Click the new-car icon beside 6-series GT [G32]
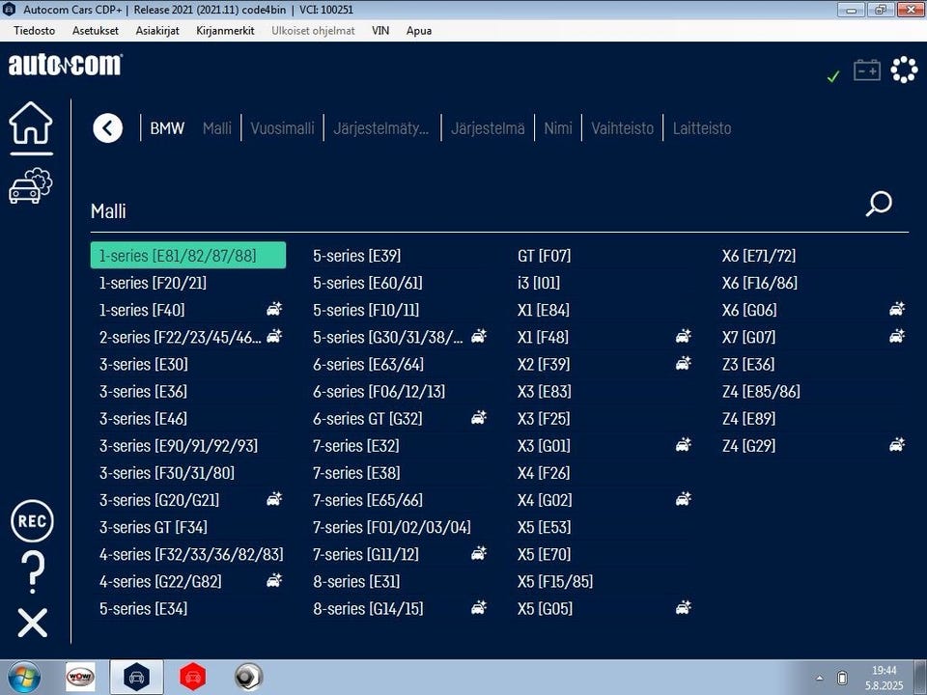Image resolution: width=927 pixels, height=695 pixels. (x=479, y=418)
